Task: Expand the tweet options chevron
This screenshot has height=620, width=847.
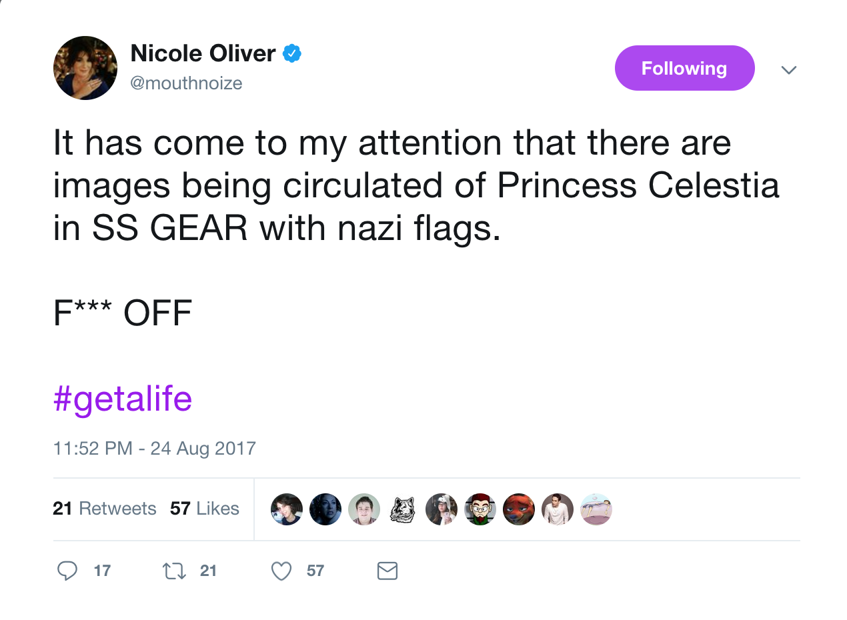Action: pos(789,69)
